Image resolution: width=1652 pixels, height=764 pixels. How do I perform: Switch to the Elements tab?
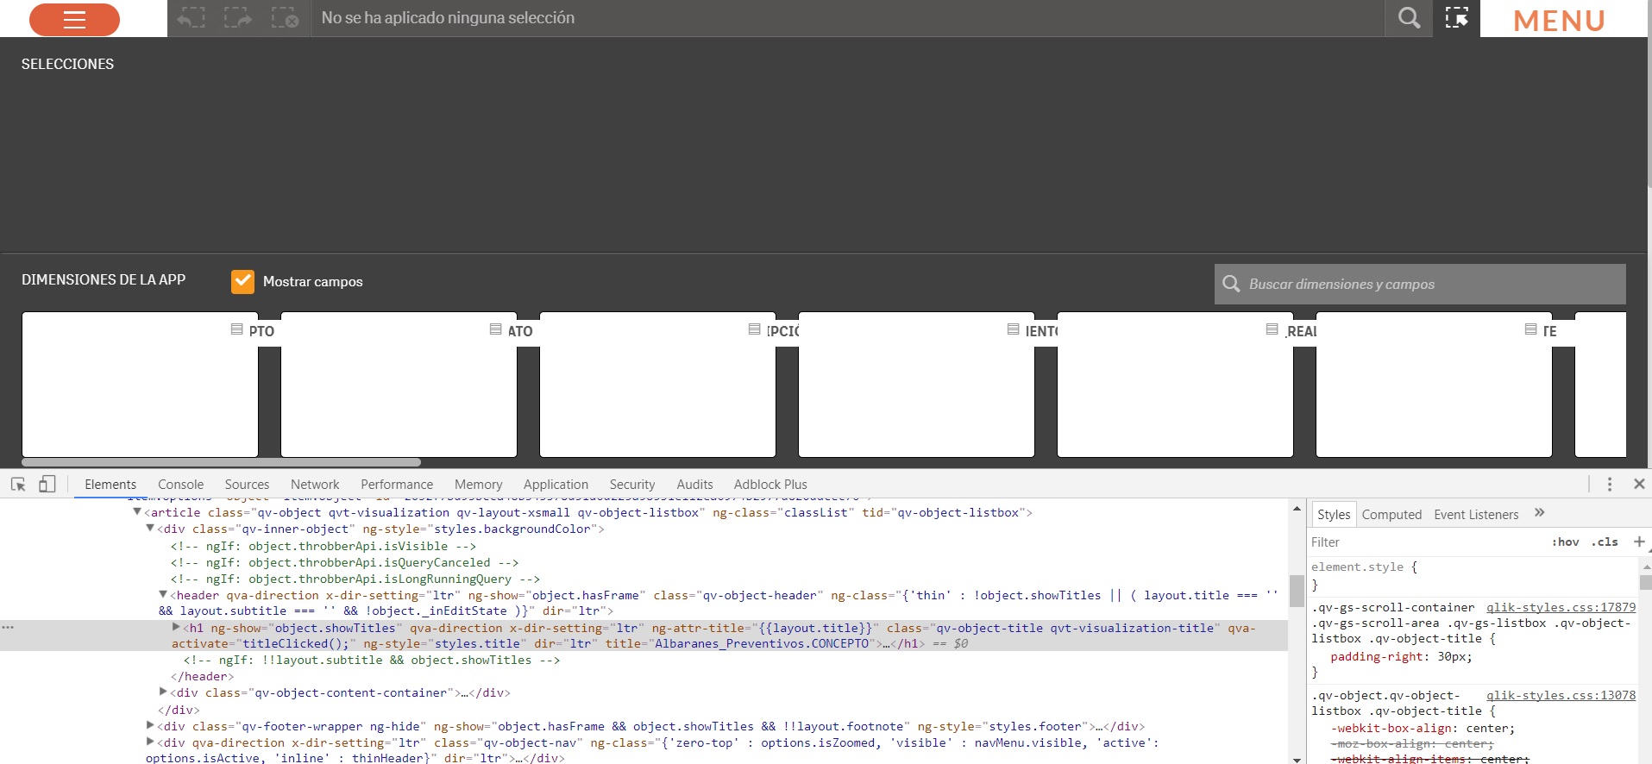(x=110, y=485)
